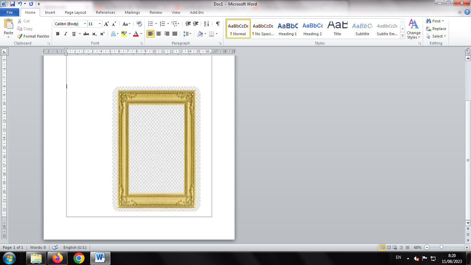The width and height of the screenshot is (471, 265).
Task: Apply the Heading 2 style
Action: 312,29
